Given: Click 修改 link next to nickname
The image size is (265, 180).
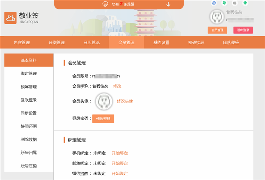Looking at the screenshot, I should [x=117, y=86].
